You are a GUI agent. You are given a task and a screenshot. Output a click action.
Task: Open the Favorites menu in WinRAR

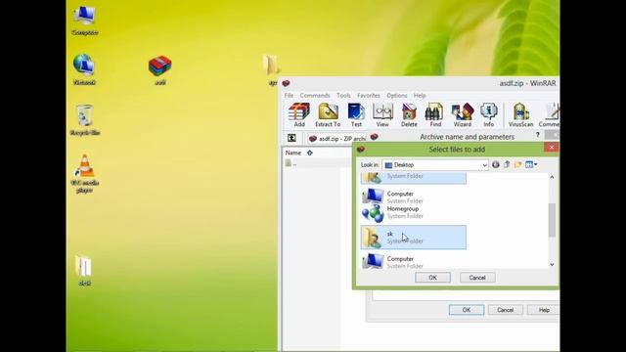(369, 96)
